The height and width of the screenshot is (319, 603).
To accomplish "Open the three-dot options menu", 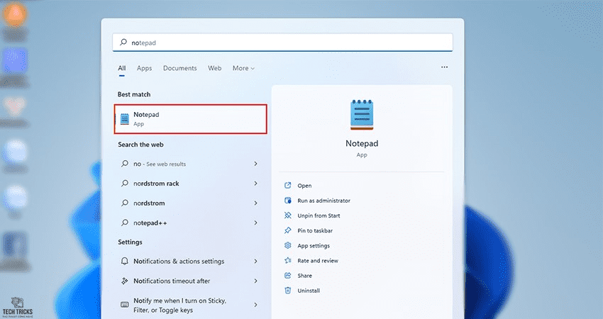I will pyautogui.click(x=444, y=67).
